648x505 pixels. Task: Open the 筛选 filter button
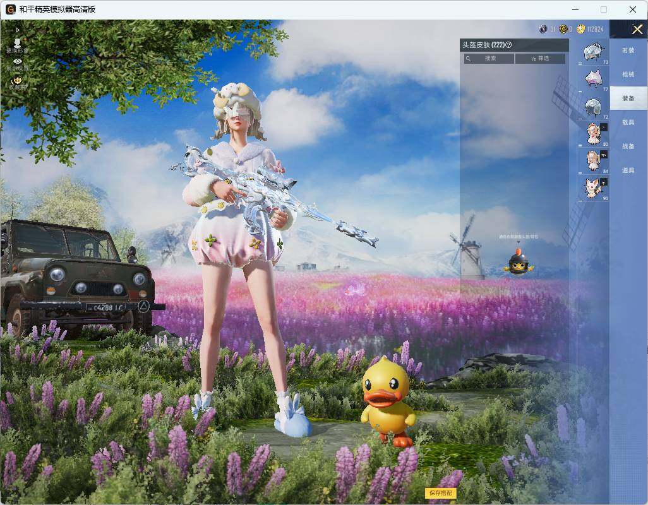pos(540,59)
